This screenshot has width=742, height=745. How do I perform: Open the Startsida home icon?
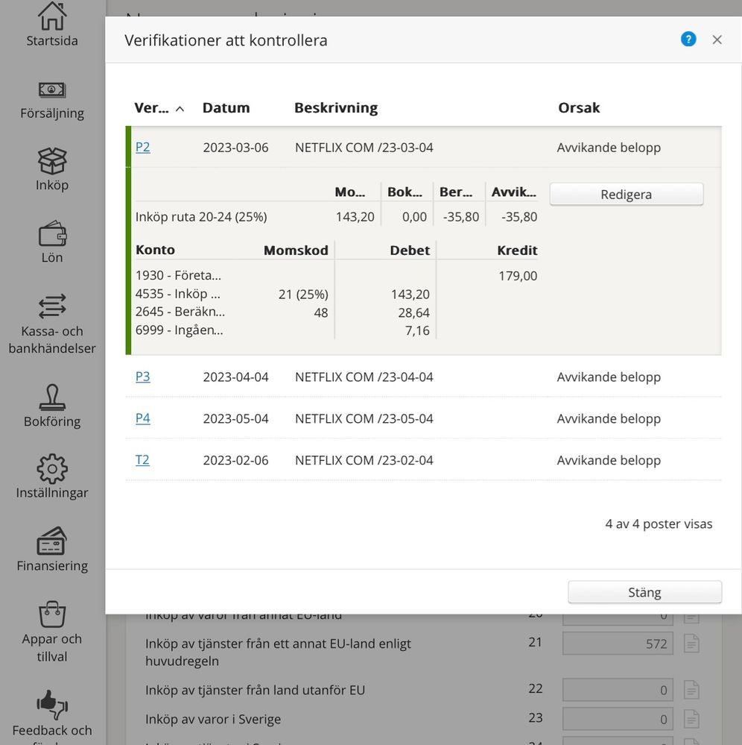(52, 16)
